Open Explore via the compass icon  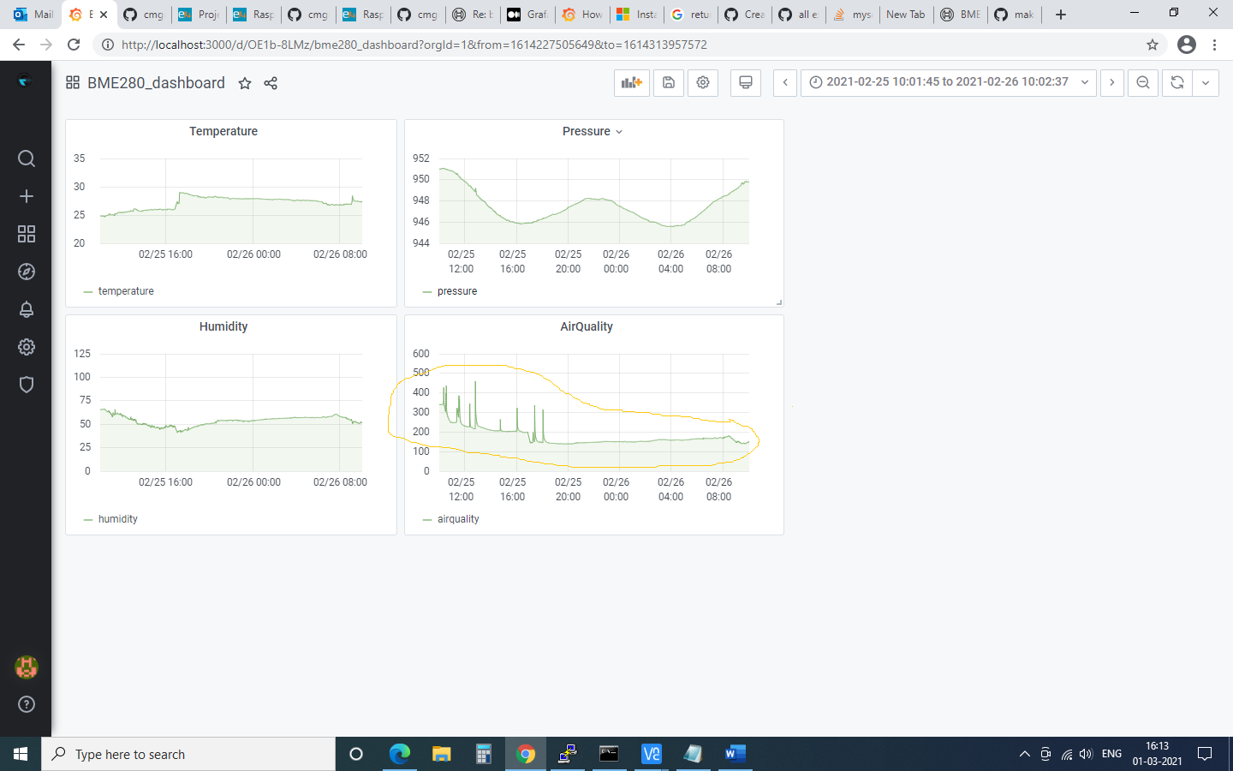(26, 272)
